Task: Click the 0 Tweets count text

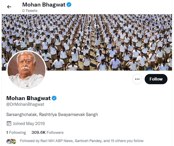Action: pyautogui.click(x=30, y=11)
